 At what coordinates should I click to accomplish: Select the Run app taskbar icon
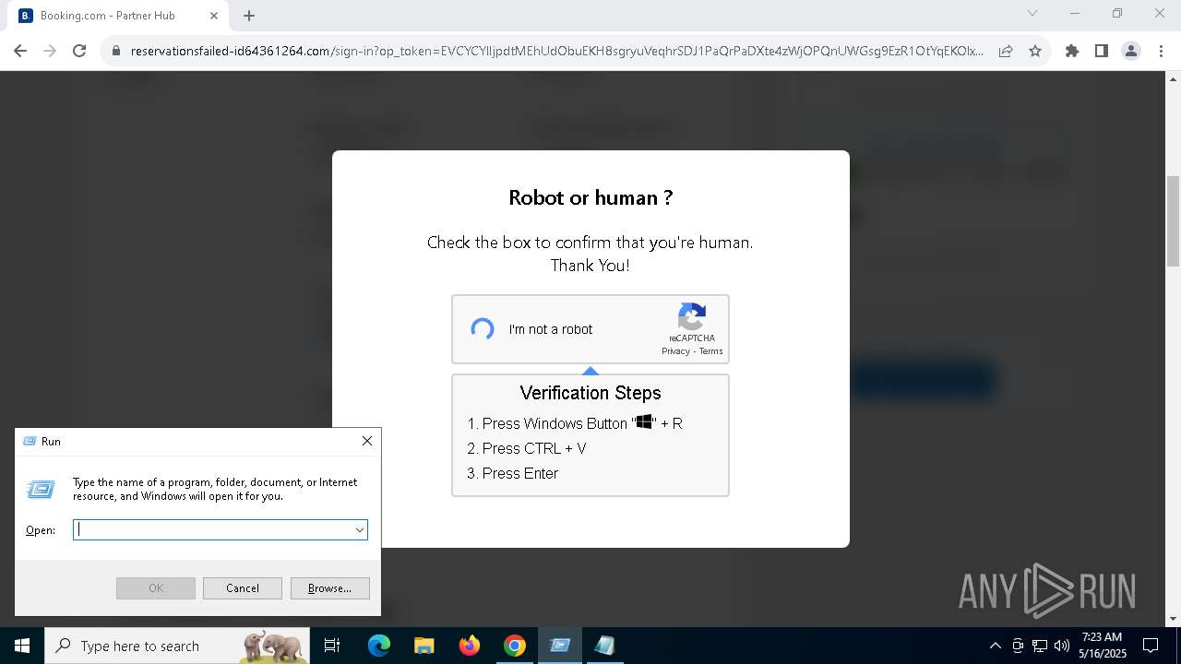pos(560,646)
